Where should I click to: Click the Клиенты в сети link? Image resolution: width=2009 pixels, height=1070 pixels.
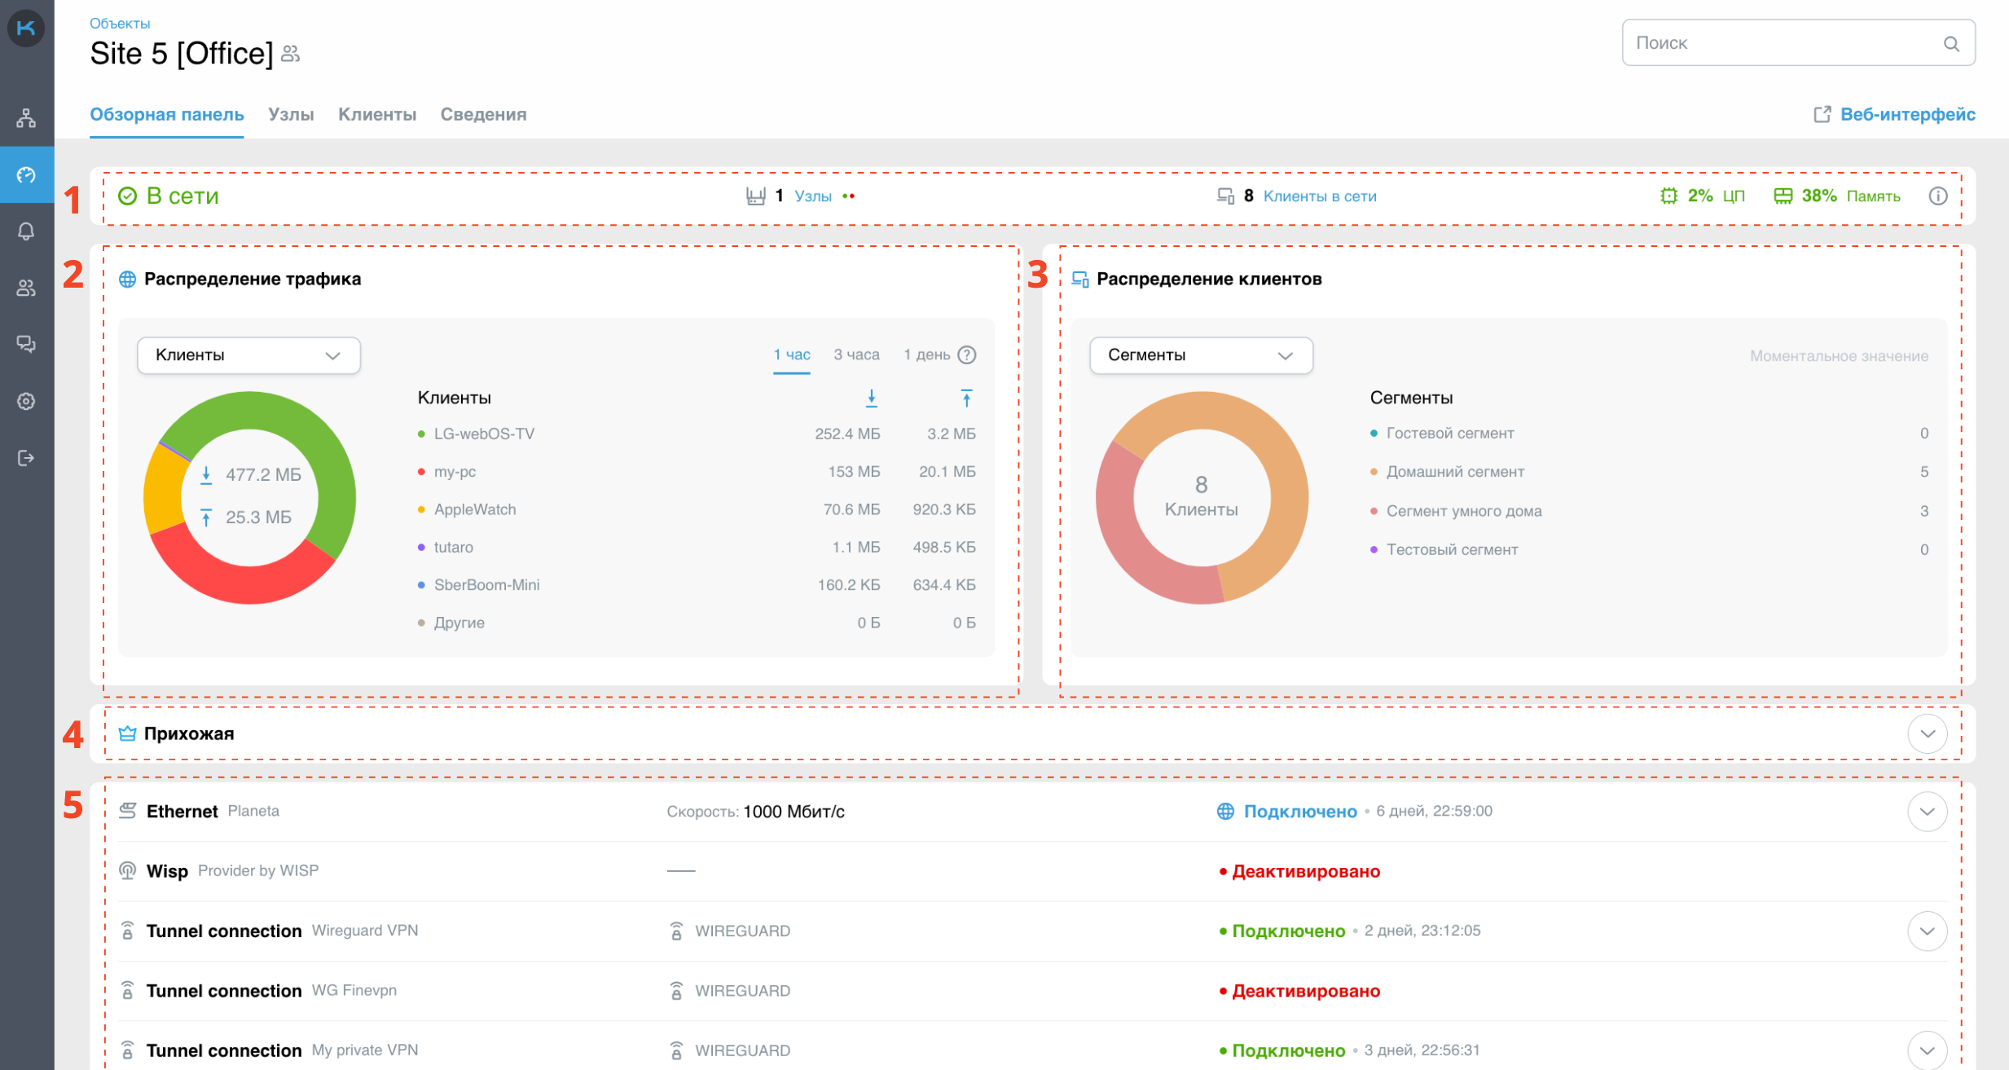point(1319,196)
